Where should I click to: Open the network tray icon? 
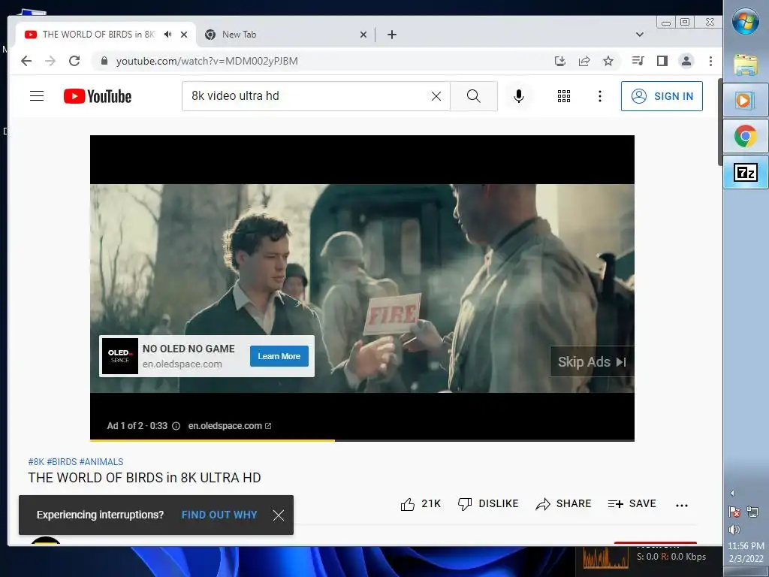pos(752,512)
